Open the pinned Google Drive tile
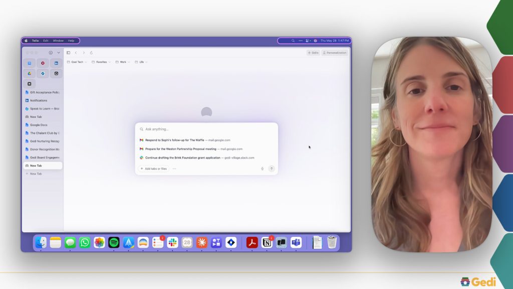The width and height of the screenshot is (513, 289). (x=30, y=73)
